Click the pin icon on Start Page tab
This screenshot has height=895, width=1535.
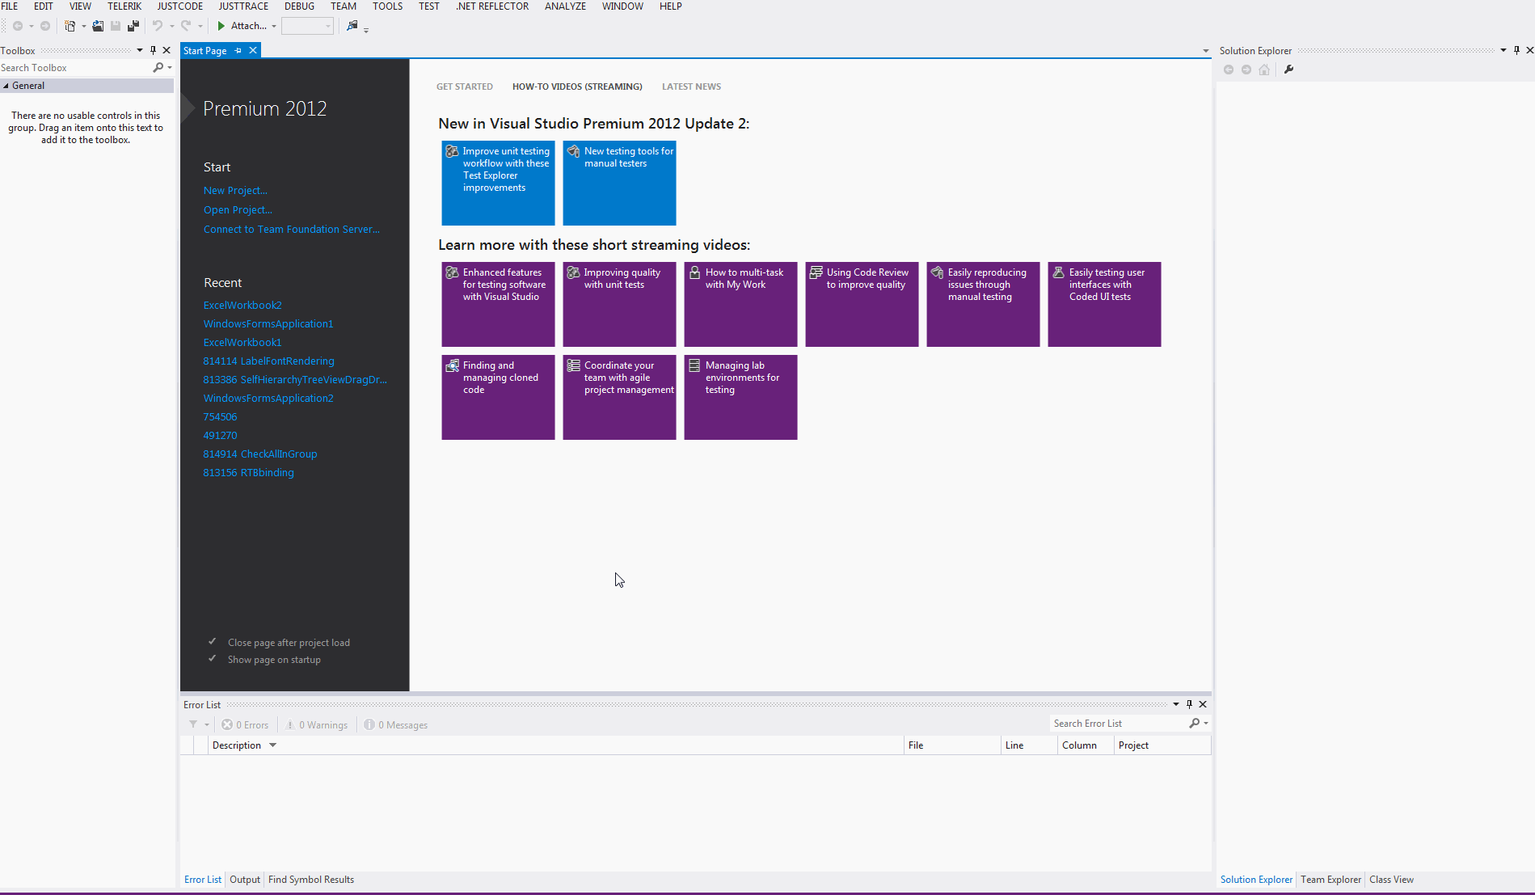pos(238,50)
